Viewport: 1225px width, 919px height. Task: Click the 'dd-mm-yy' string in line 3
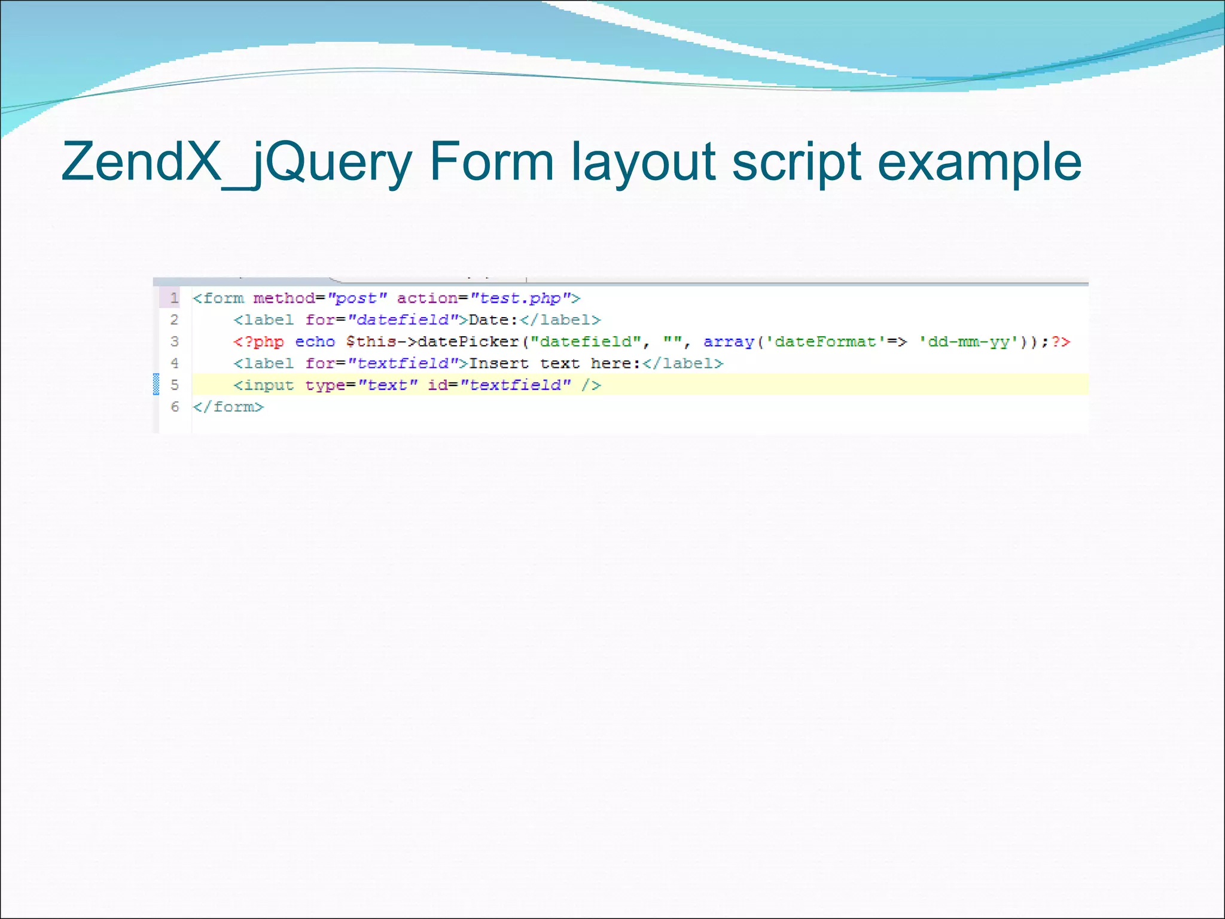coord(968,342)
